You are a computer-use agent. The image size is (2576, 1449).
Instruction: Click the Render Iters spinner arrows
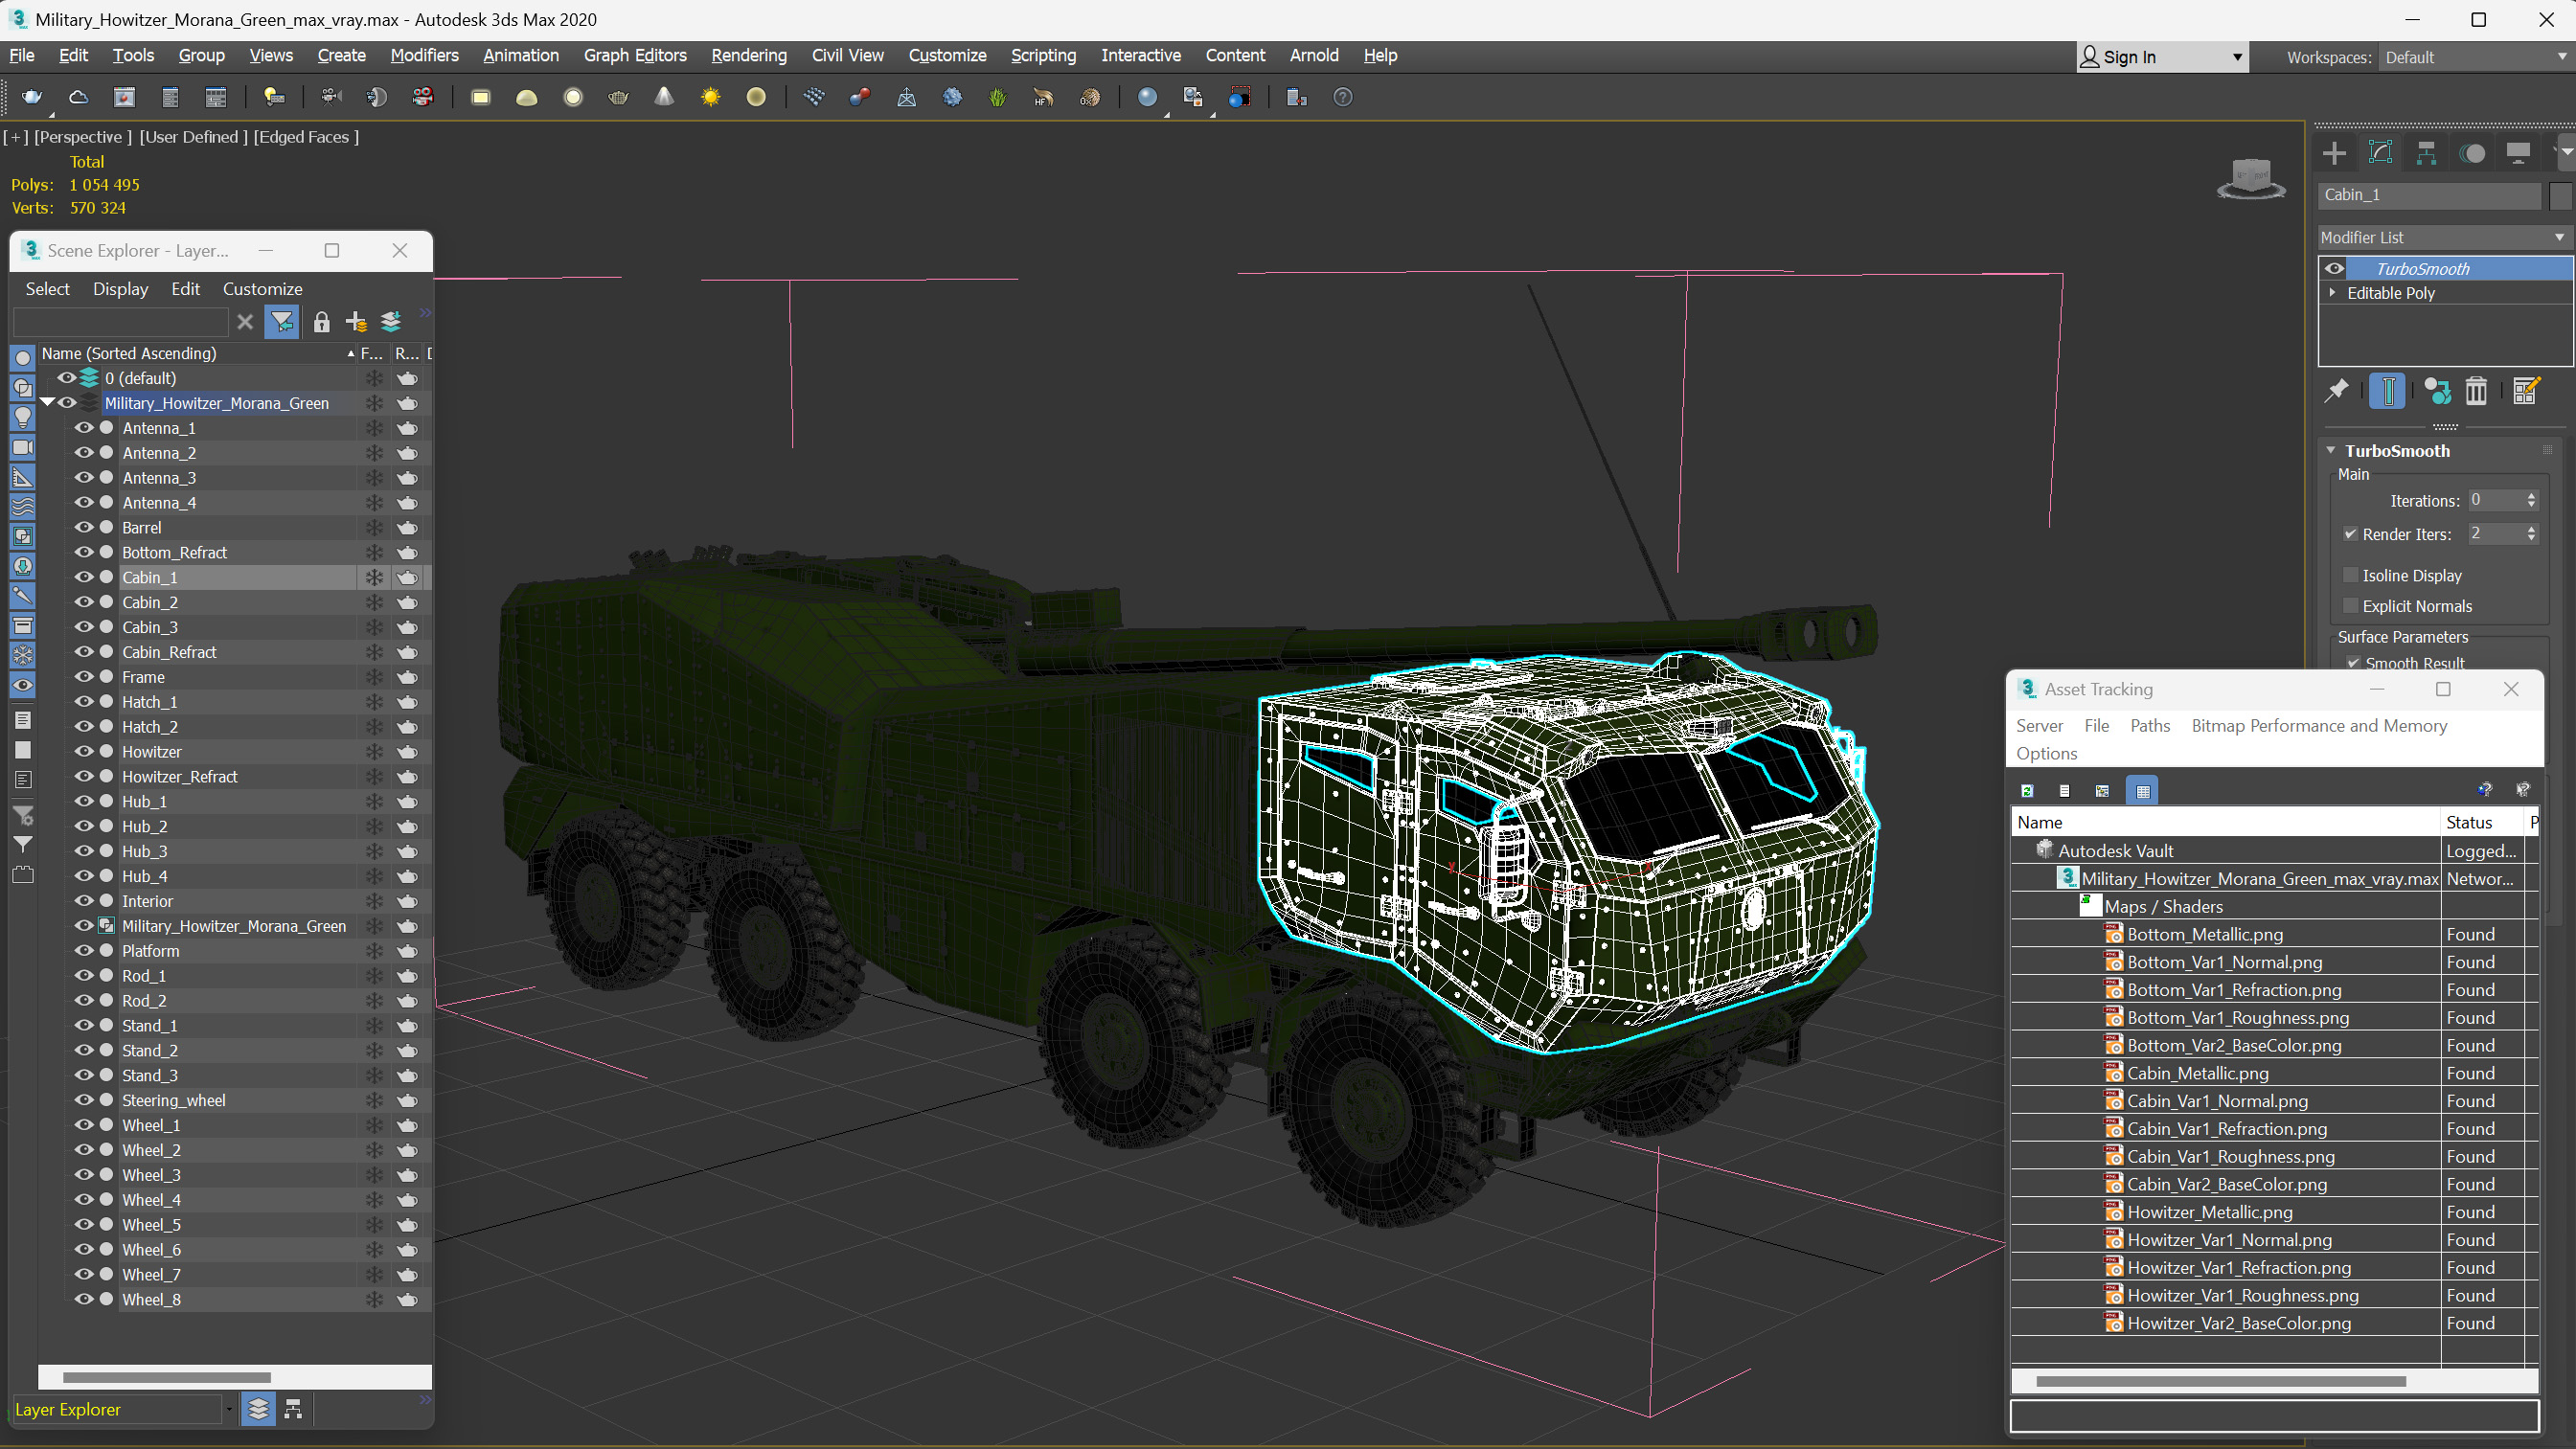pos(2531,534)
